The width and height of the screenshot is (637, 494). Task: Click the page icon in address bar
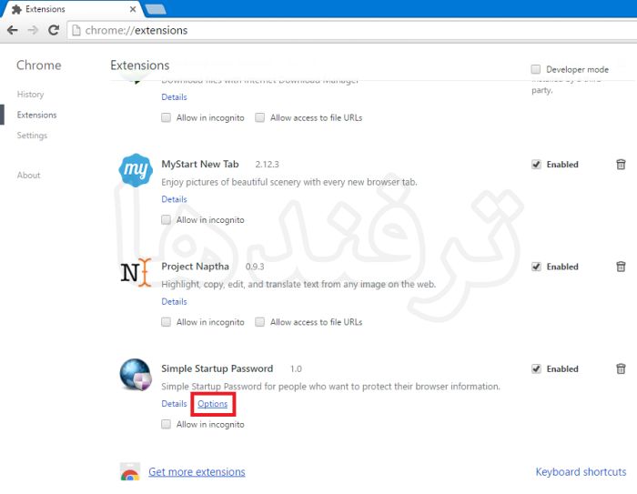(76, 30)
